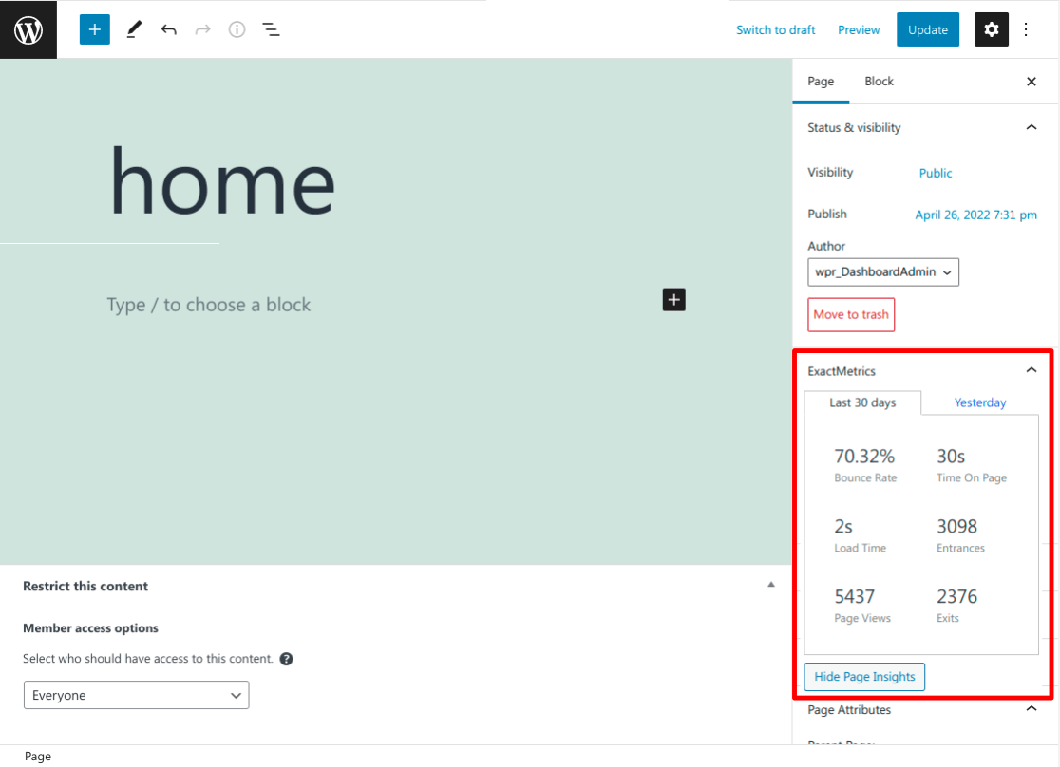Click the WordPress logo icon
The height and width of the screenshot is (767, 1060).
click(28, 29)
